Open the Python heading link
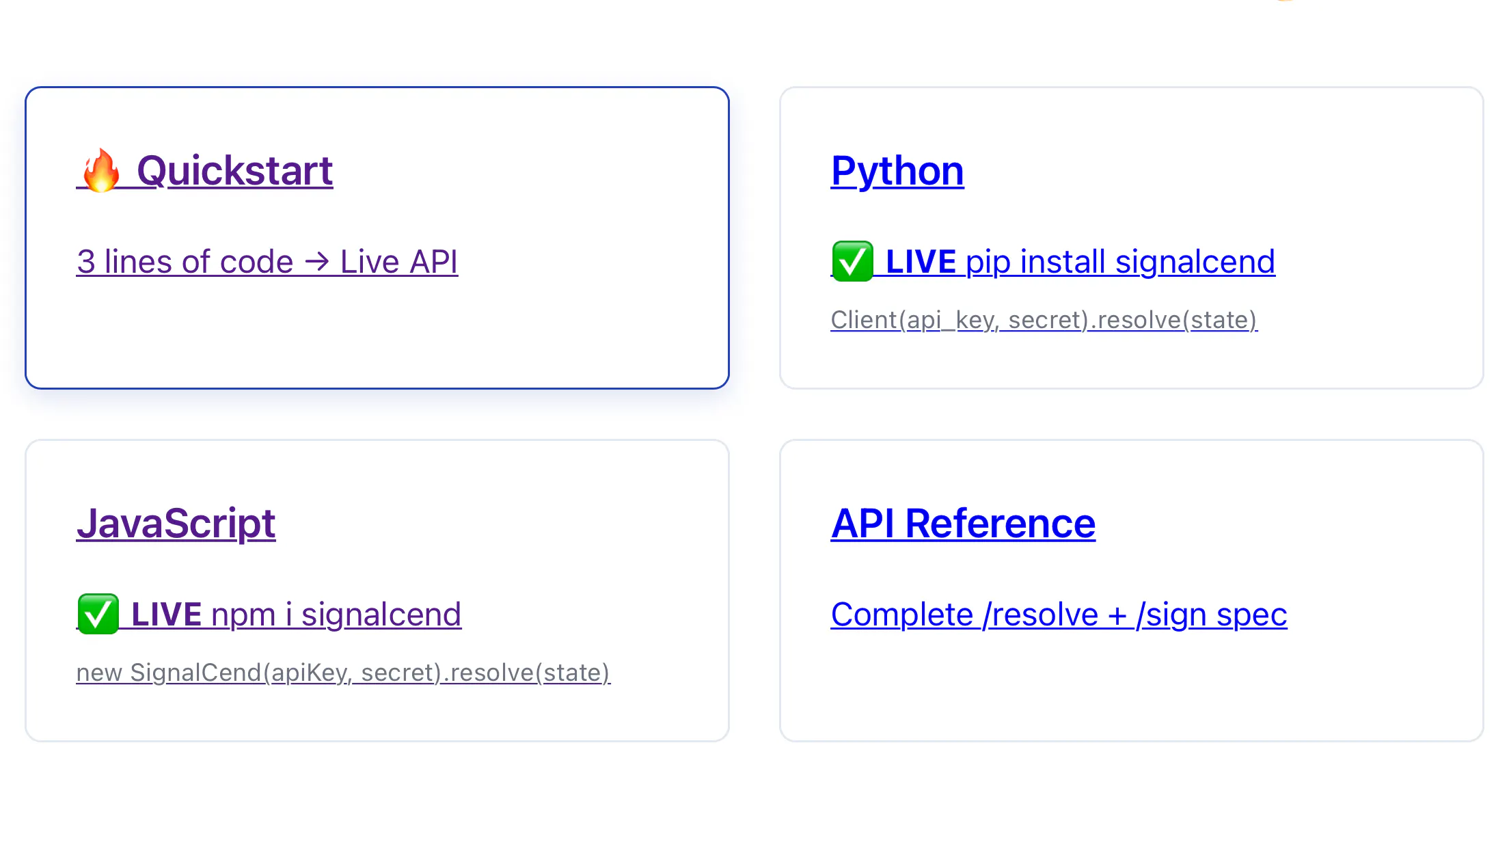The width and height of the screenshot is (1509, 849). tap(897, 171)
